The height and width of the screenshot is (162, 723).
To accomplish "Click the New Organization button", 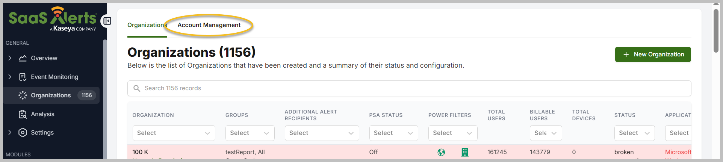I will point(653,55).
